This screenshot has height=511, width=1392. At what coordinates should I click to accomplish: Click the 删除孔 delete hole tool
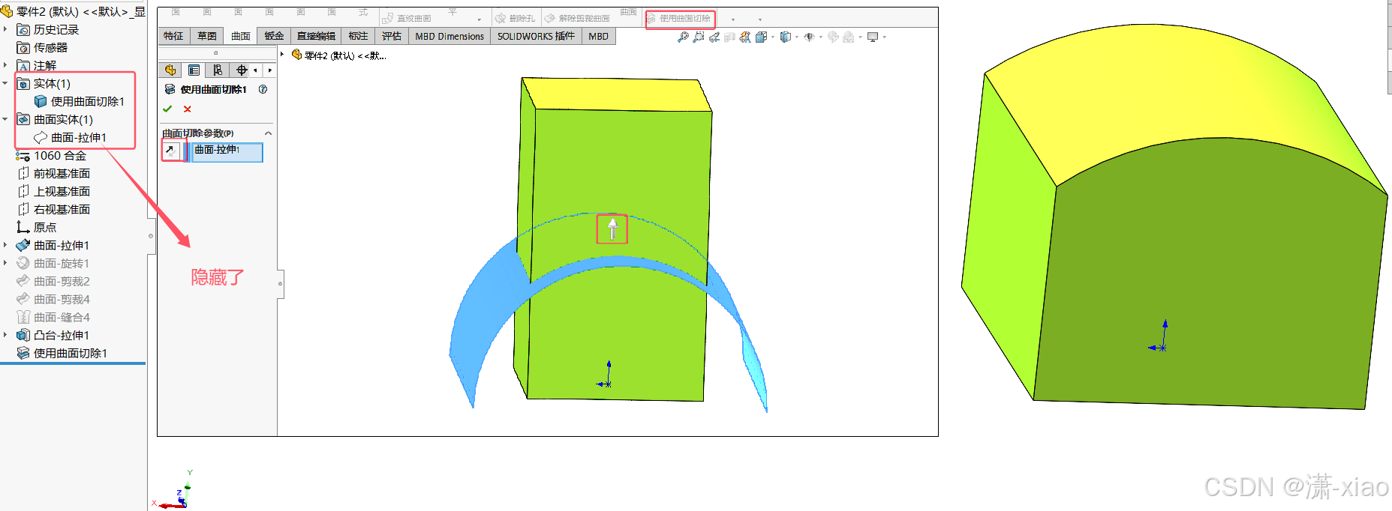click(x=515, y=18)
